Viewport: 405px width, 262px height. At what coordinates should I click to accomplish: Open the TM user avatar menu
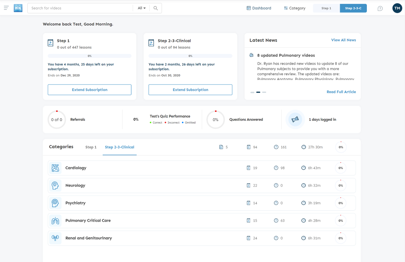click(397, 8)
